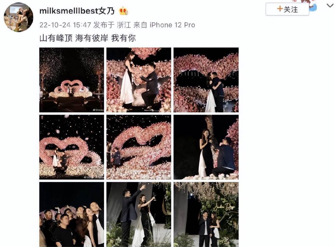Image resolution: width=335 pixels, height=247 pixels.
Task: Click the 关注 follow button
Action: (287, 9)
